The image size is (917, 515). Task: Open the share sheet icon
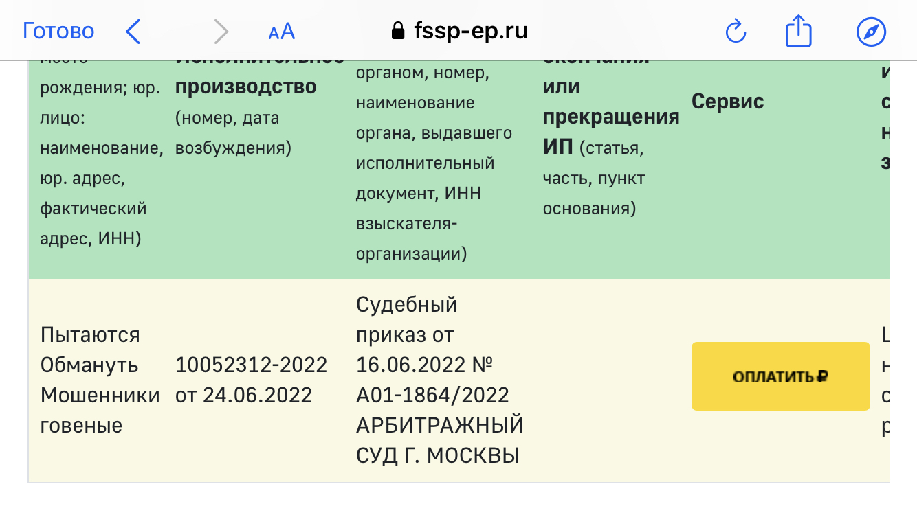[x=798, y=32]
